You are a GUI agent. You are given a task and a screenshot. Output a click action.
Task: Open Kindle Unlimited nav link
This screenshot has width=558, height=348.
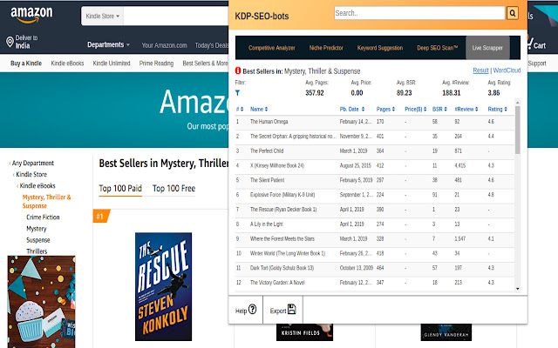112,64
